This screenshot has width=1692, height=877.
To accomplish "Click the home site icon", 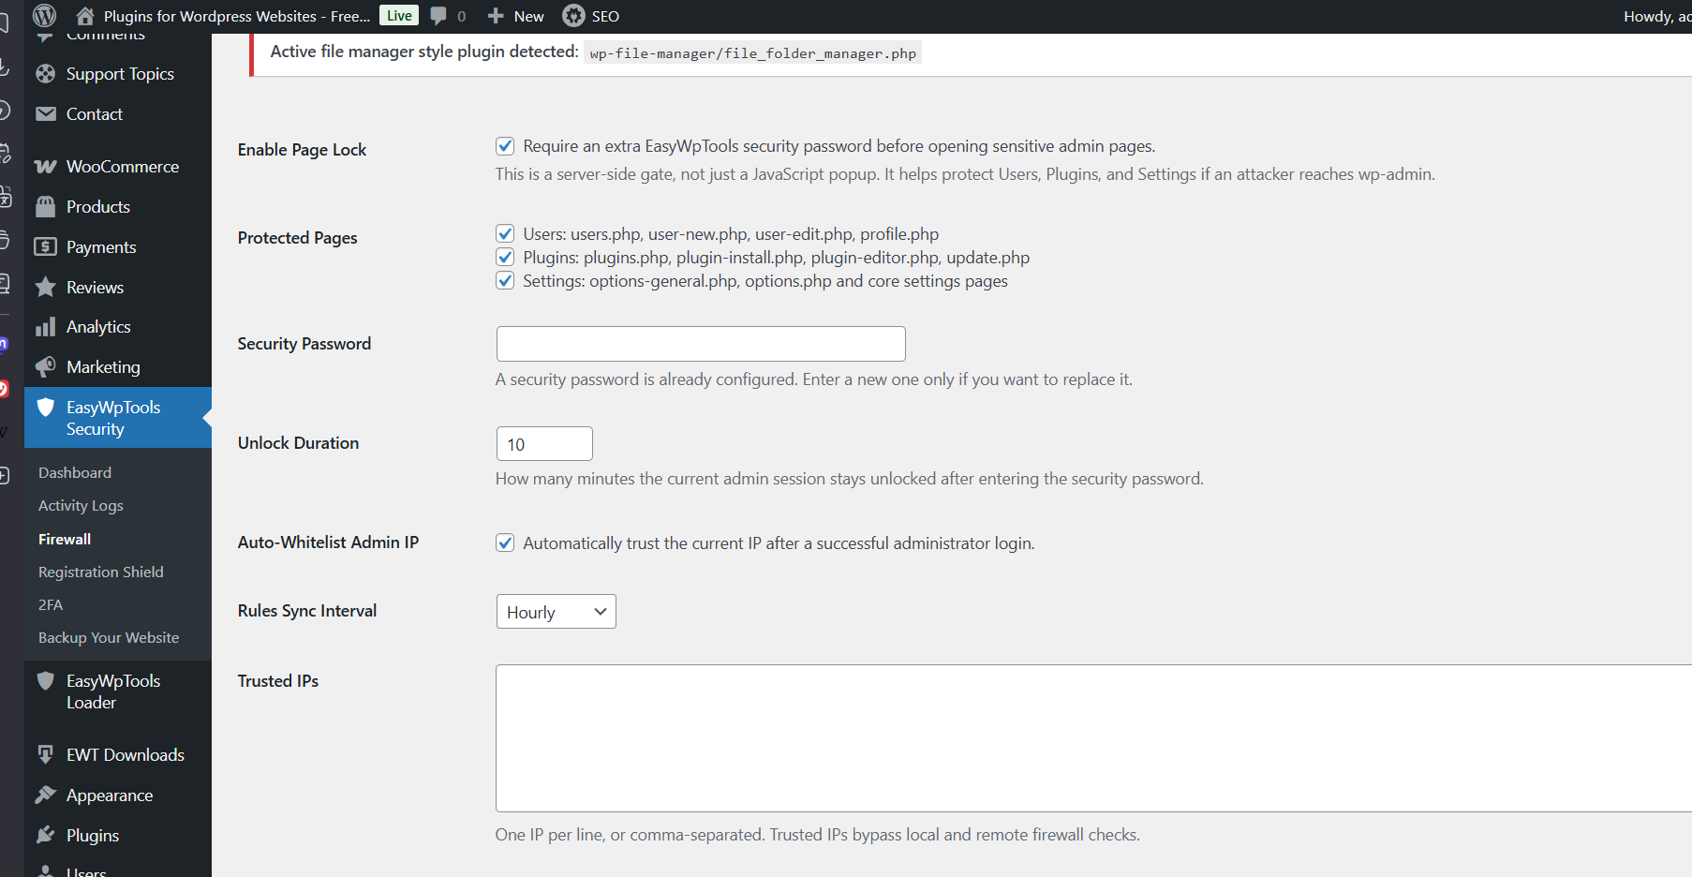I will coord(85,16).
